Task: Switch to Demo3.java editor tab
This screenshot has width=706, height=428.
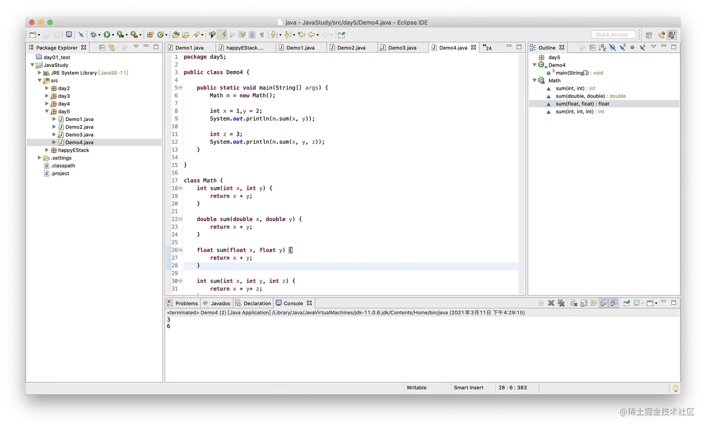Action: click(x=402, y=48)
